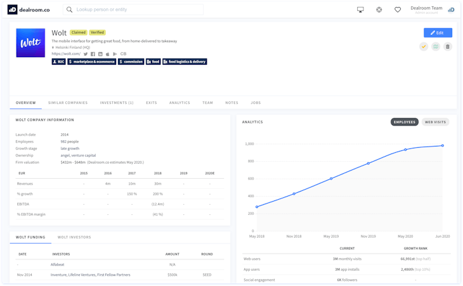Click the May 2020 chart data point
Viewport: 463px width, 286px height.
405,150
